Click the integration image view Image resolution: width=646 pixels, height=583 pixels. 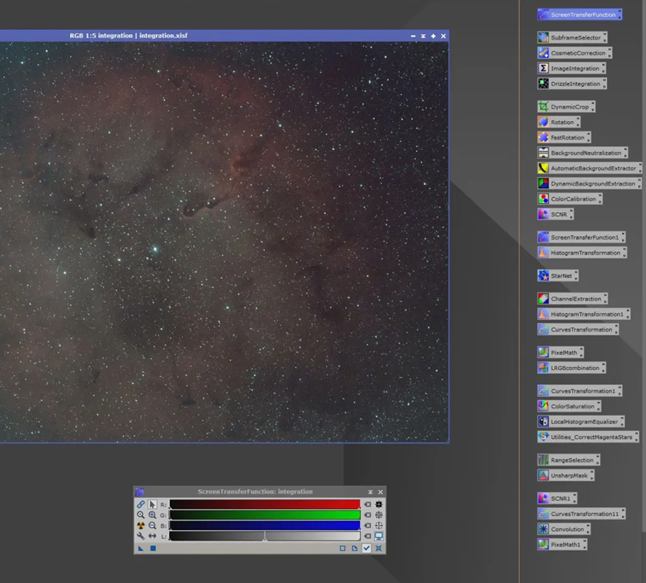pyautogui.click(x=224, y=242)
